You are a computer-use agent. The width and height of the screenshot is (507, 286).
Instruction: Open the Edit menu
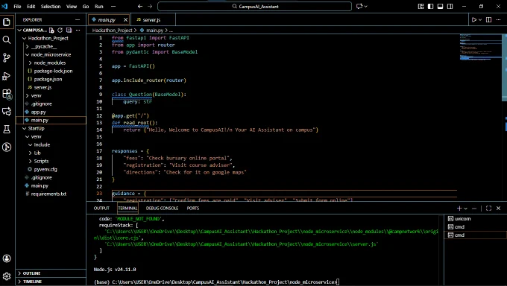tap(31, 6)
